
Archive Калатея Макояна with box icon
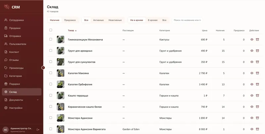click(257, 73)
